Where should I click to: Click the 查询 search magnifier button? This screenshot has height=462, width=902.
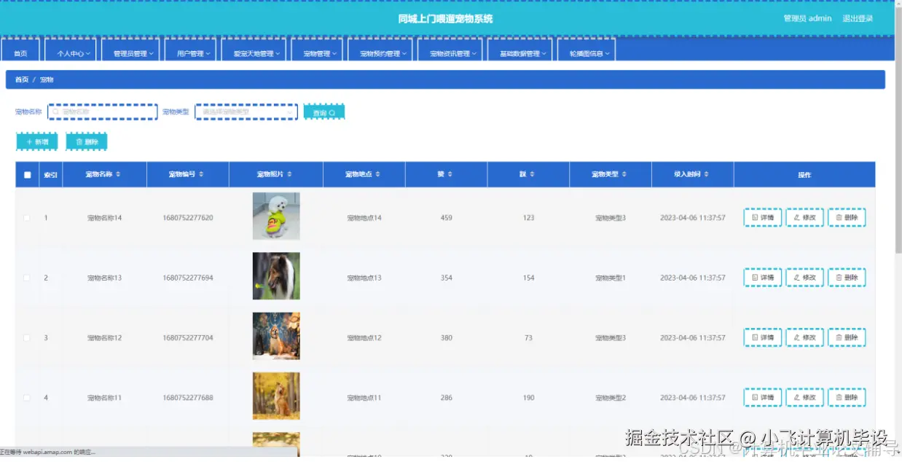(x=323, y=111)
